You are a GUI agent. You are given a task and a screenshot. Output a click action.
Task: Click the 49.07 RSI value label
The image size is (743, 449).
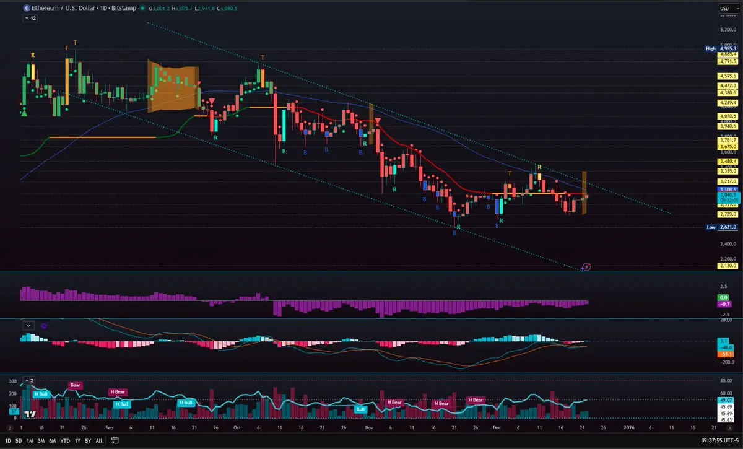tap(724, 400)
